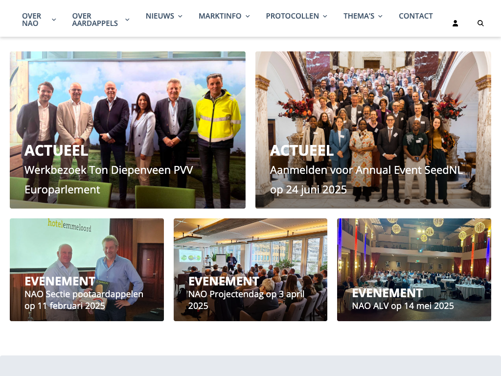Open the Protocollen dropdown arrow
This screenshot has width=501, height=376.
pos(325,16)
